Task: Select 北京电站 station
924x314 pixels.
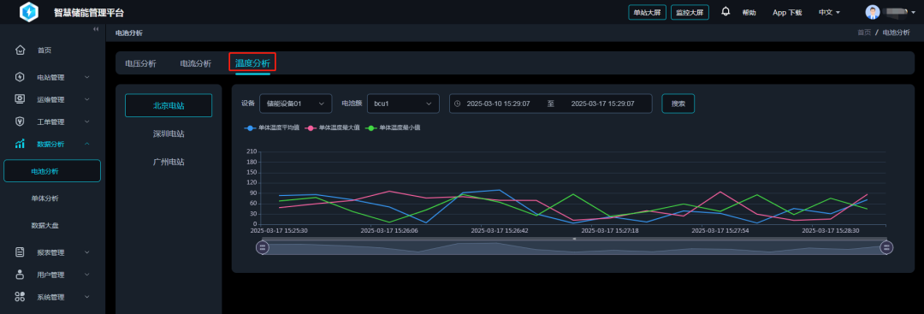Action: [x=169, y=105]
